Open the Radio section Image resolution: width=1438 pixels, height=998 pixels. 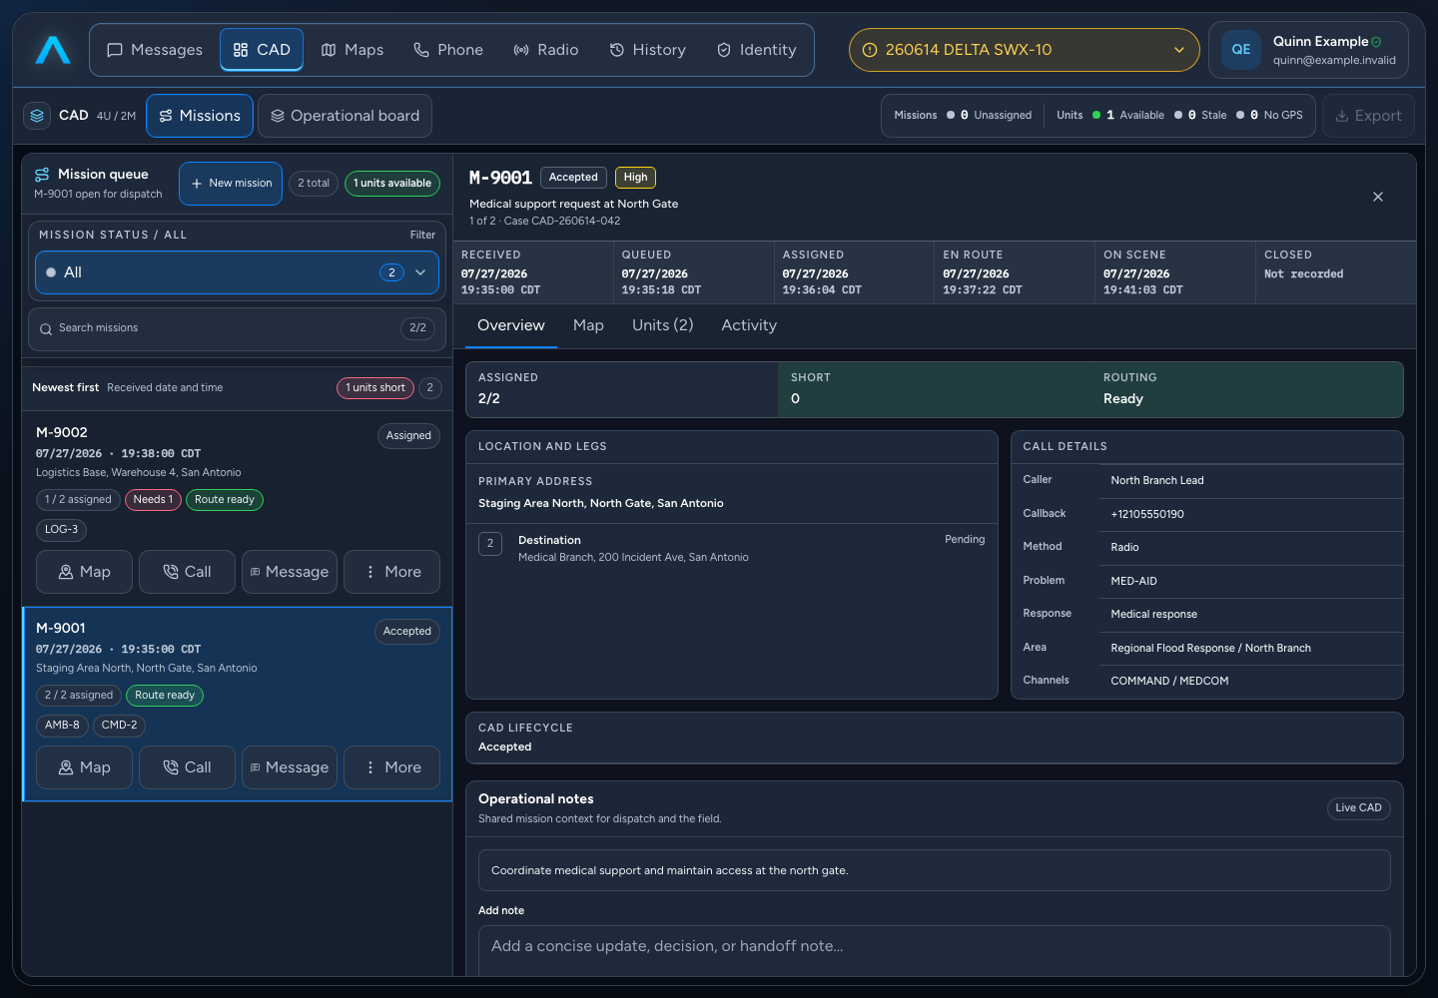[x=545, y=50]
